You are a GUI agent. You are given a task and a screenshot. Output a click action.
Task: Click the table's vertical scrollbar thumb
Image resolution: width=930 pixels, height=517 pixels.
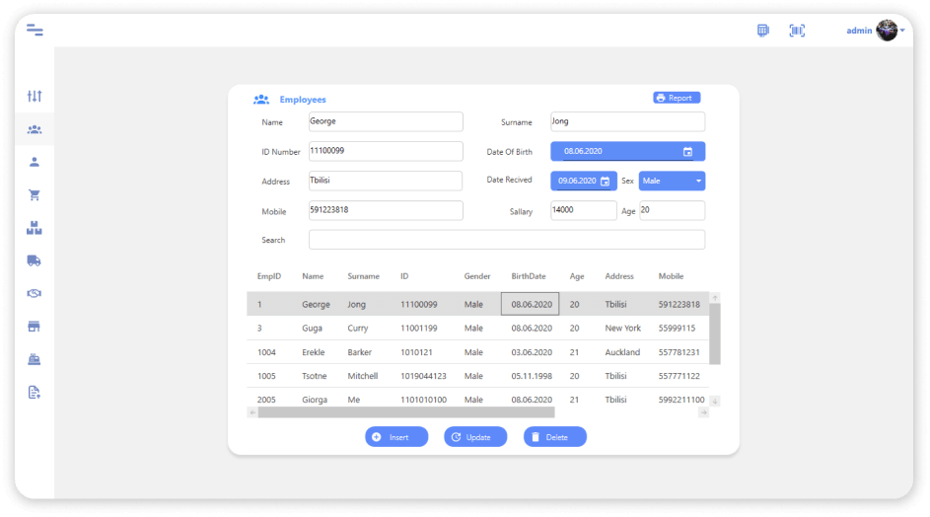715,333
